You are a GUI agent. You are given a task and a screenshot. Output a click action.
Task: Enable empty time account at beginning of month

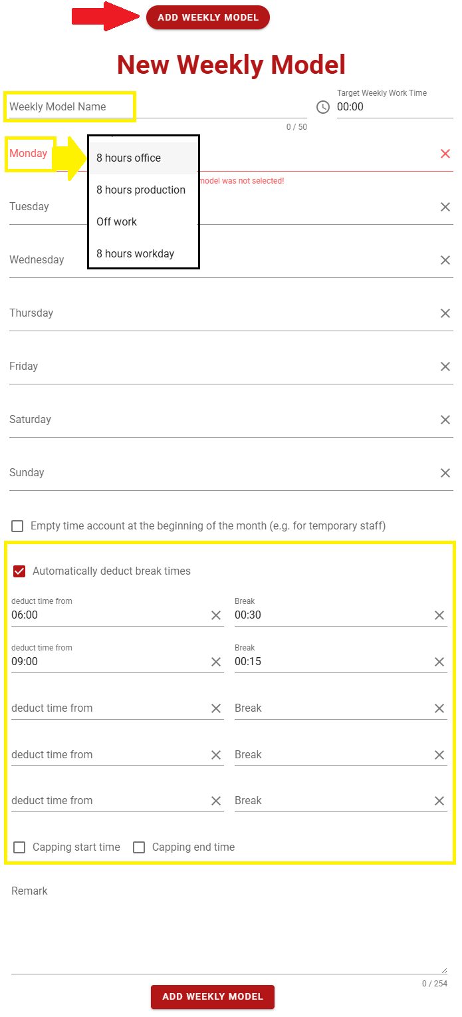17,526
